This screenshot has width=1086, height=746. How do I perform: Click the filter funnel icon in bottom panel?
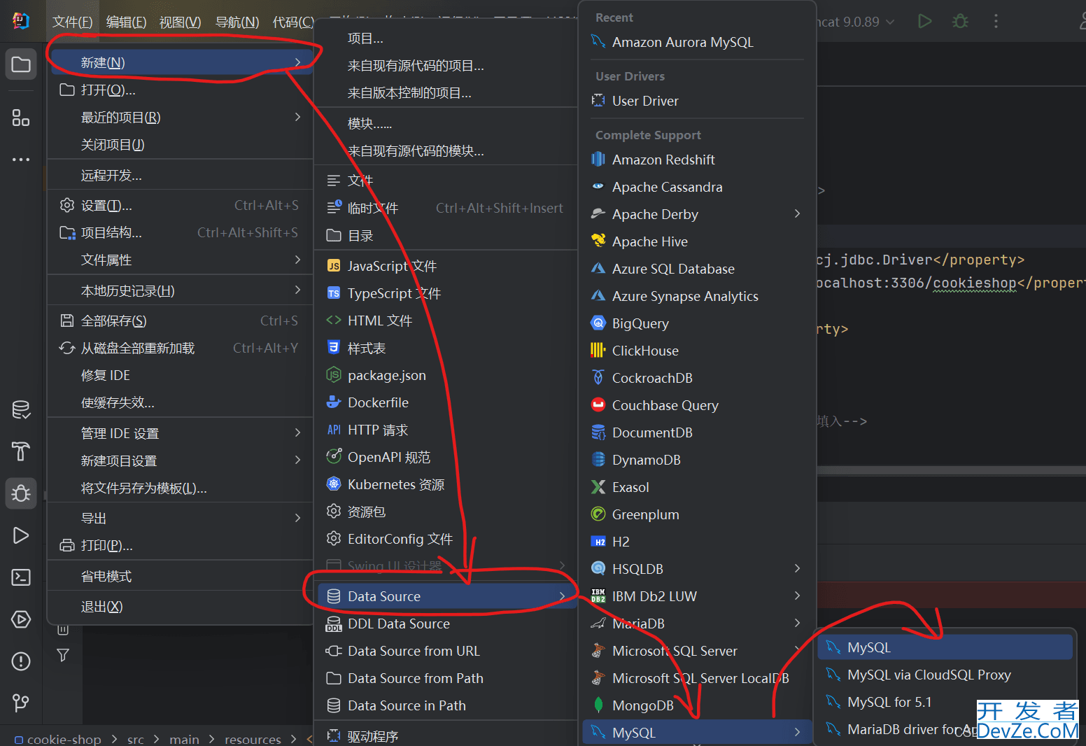click(63, 655)
